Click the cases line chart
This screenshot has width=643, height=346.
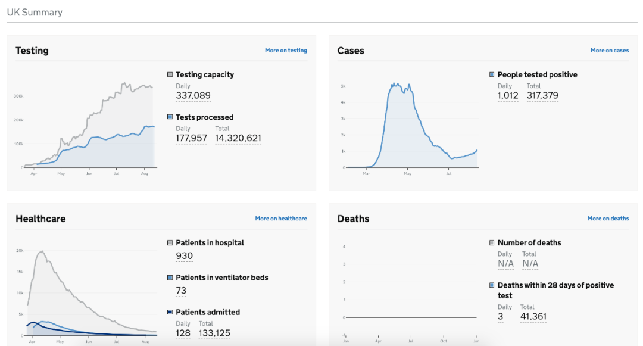tap(409, 128)
